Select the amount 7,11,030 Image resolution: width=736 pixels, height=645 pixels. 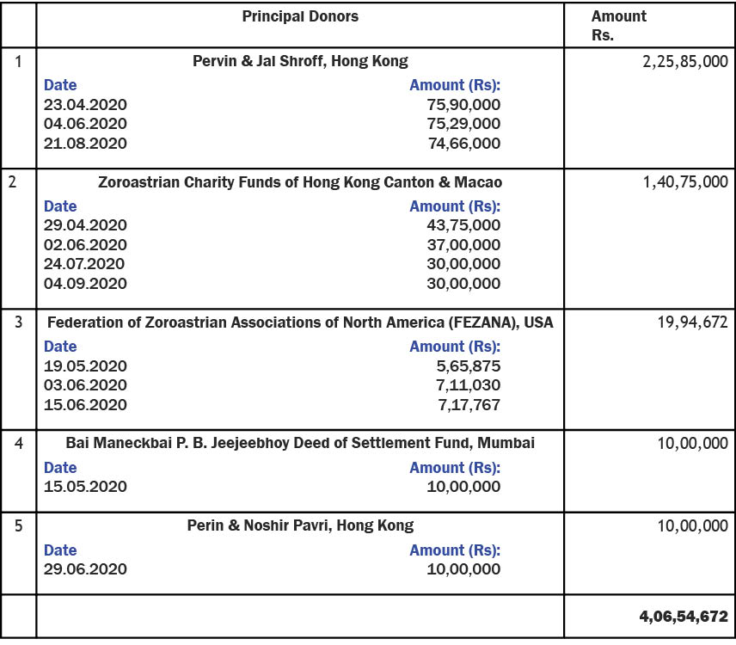pyautogui.click(x=468, y=385)
